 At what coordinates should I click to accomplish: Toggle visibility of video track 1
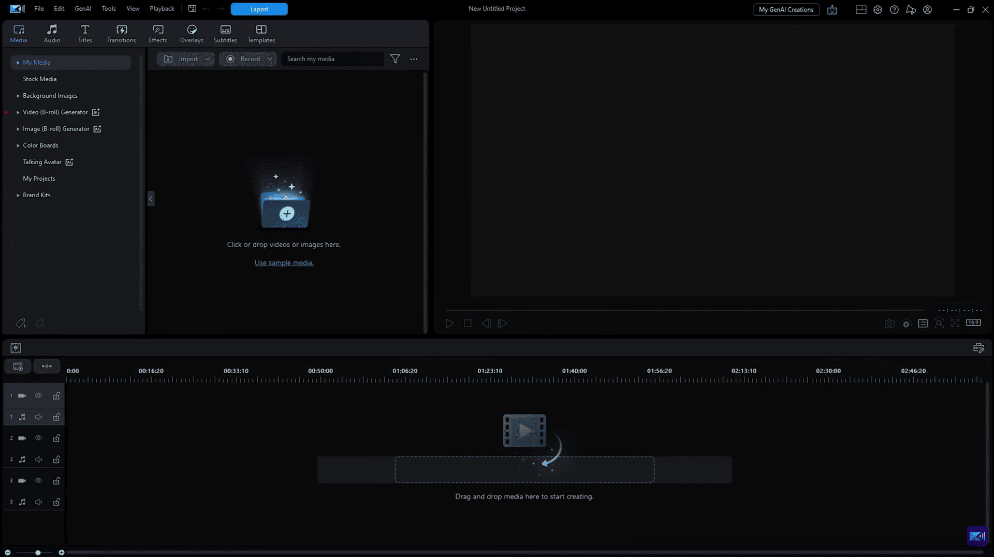tap(38, 395)
